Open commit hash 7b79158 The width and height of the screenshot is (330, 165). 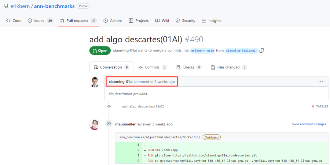[322, 107]
